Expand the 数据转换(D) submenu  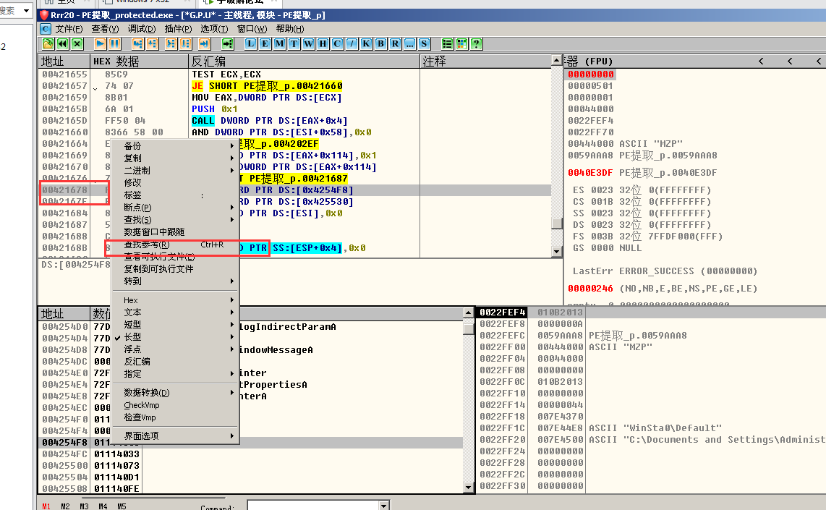[174, 393]
